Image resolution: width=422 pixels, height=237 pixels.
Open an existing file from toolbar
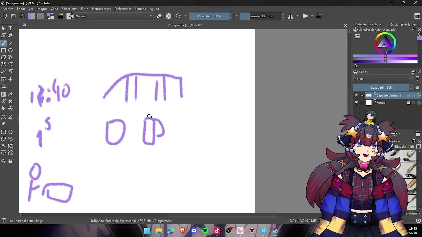(14, 16)
